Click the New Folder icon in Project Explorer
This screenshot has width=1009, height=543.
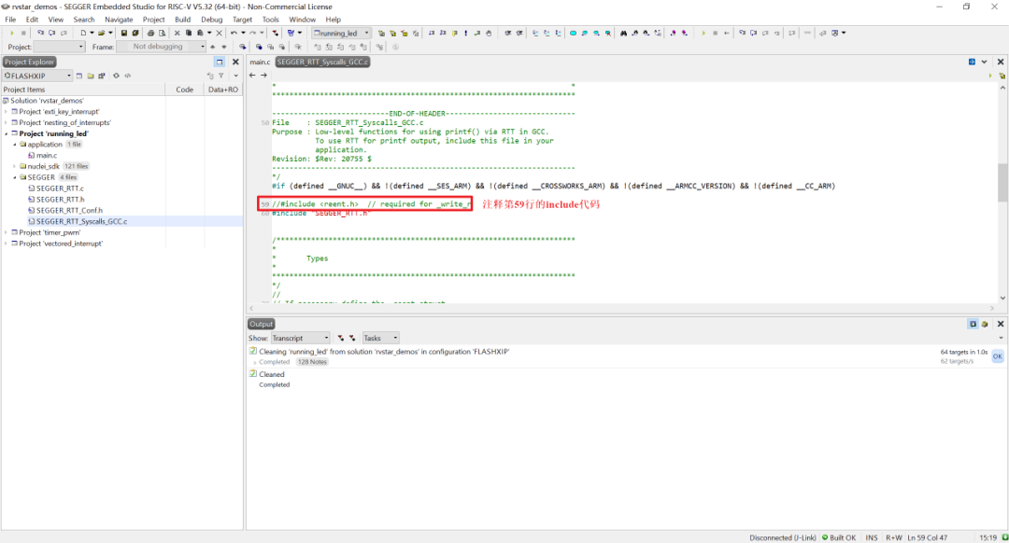tap(91, 76)
